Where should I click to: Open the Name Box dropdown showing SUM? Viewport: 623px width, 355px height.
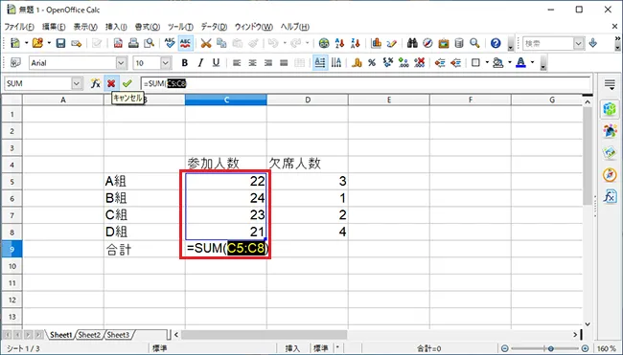tap(77, 83)
